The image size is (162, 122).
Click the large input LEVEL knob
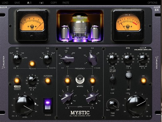coord(25,105)
